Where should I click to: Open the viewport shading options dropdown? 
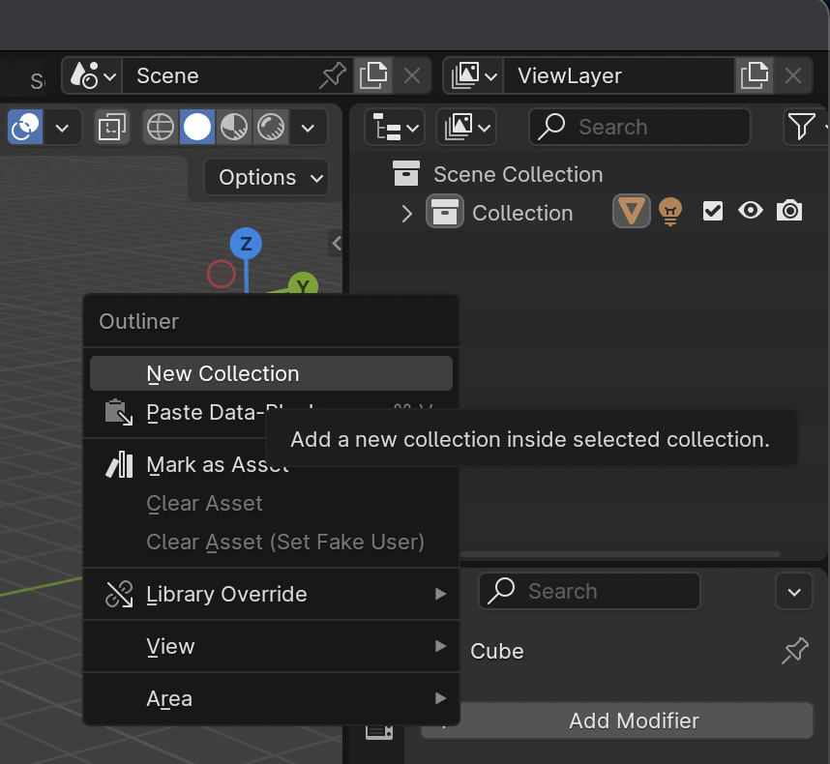coord(308,127)
